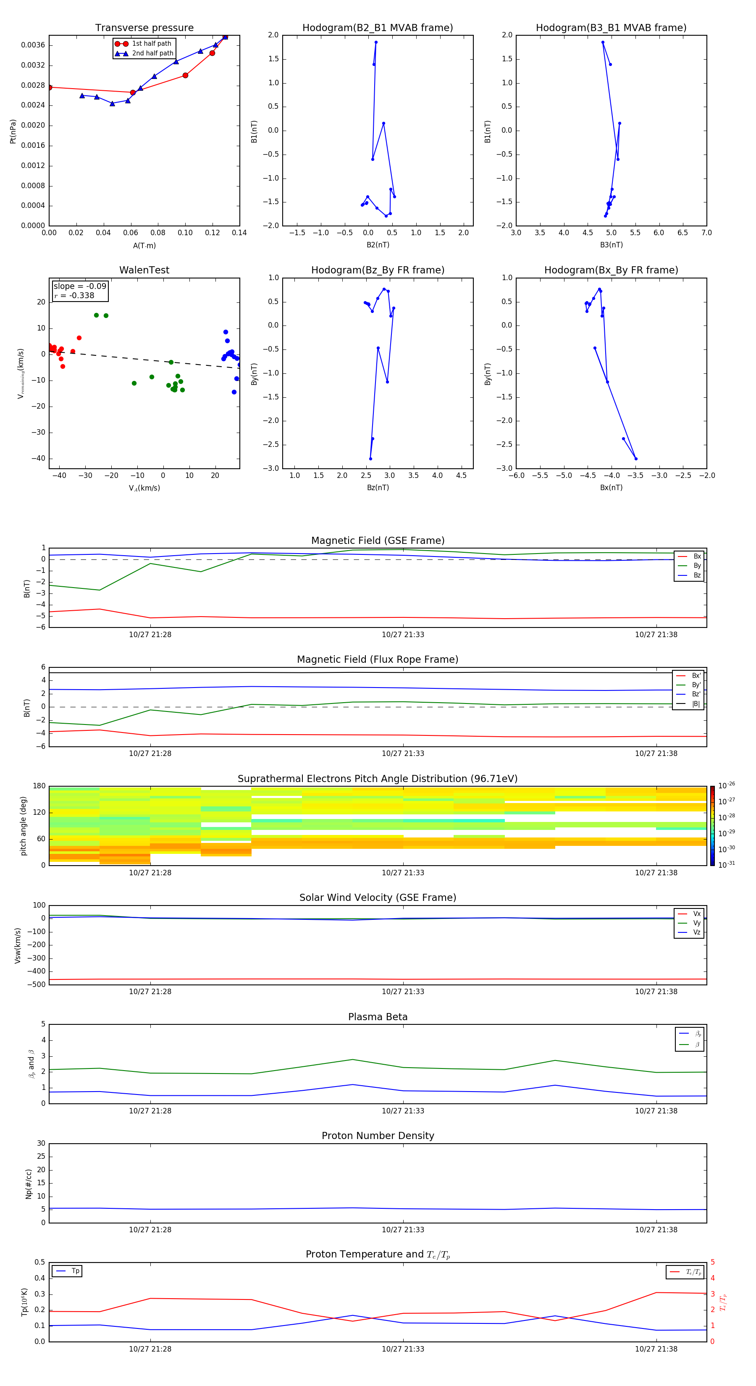Select |B| in the flux rope legend

pyautogui.click(x=689, y=704)
